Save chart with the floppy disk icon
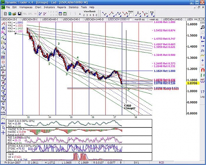Viewport: 206px width, 165px height. [x=19, y=13]
